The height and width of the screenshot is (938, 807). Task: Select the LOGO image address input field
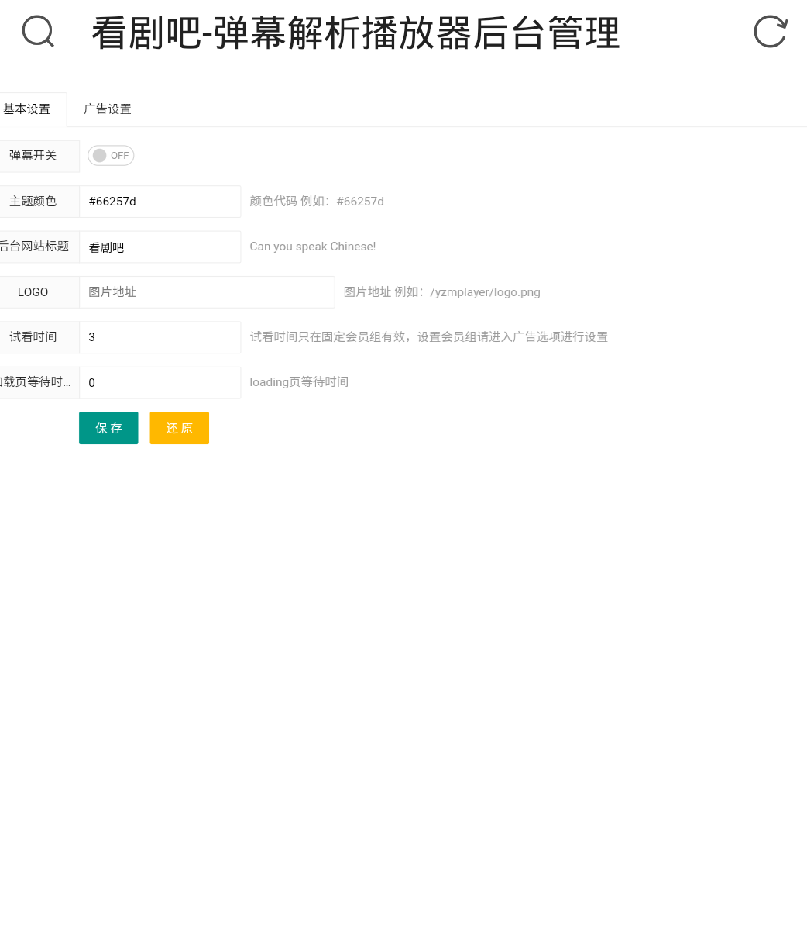206,291
